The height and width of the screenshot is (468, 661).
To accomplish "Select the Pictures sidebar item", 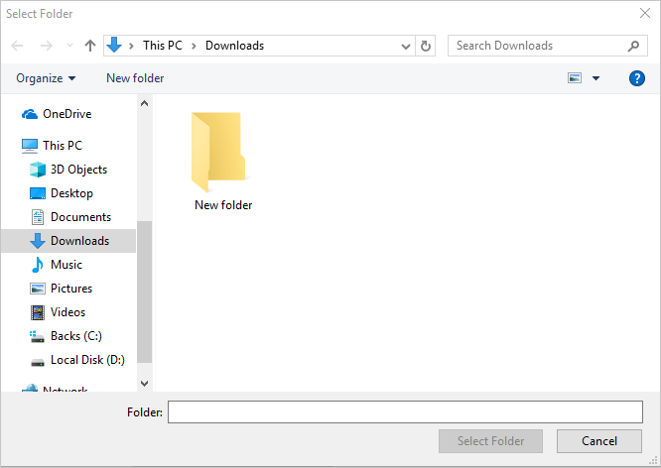I will tap(70, 289).
